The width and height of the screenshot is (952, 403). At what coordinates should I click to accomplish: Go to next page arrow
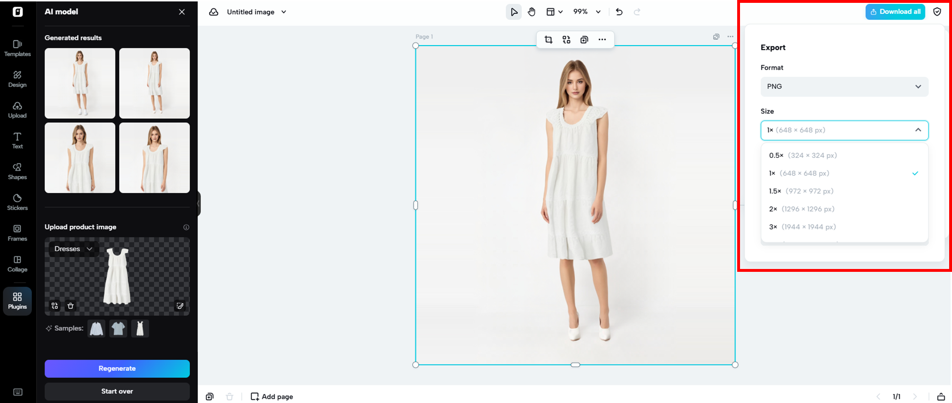click(x=915, y=397)
